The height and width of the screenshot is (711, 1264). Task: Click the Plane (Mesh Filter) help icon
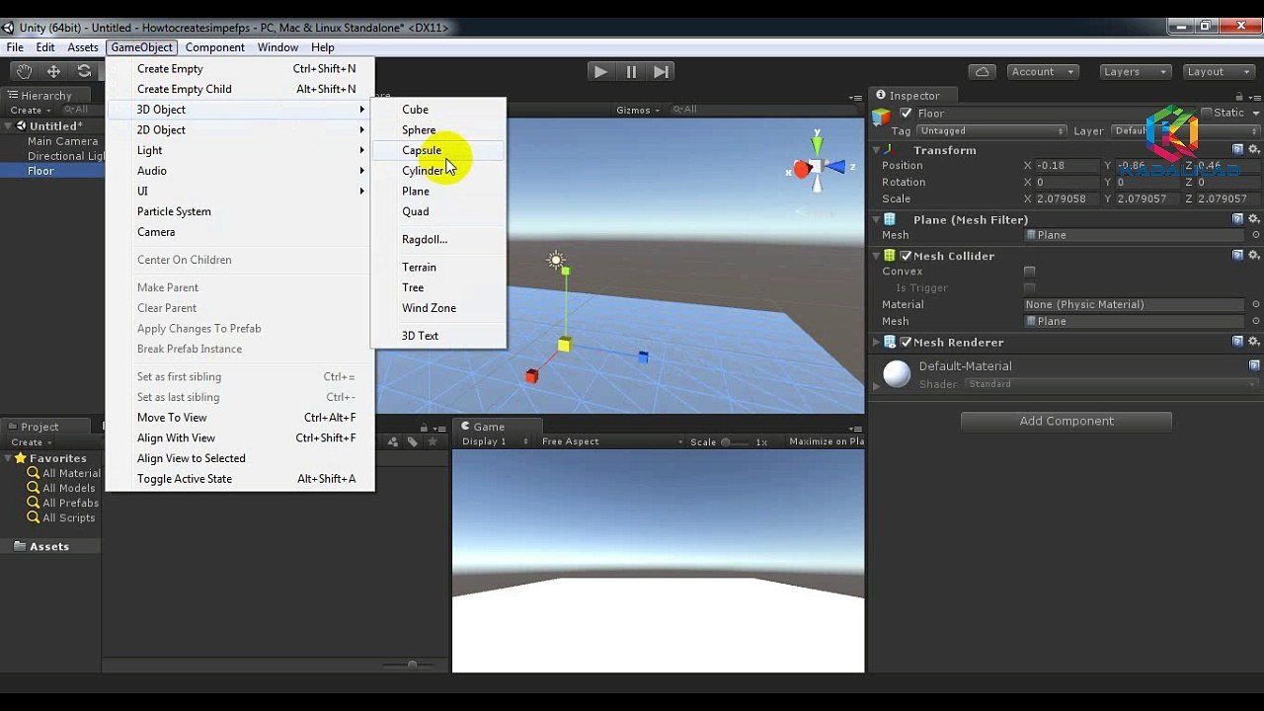(x=1238, y=219)
